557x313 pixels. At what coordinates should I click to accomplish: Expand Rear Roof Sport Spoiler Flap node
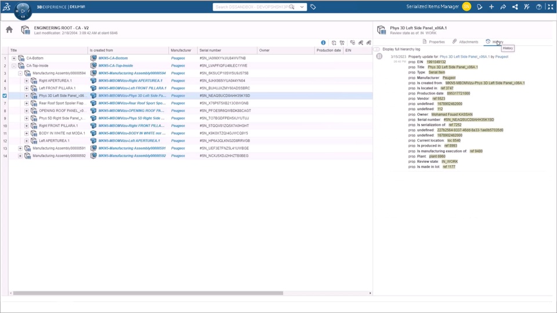pos(27,103)
